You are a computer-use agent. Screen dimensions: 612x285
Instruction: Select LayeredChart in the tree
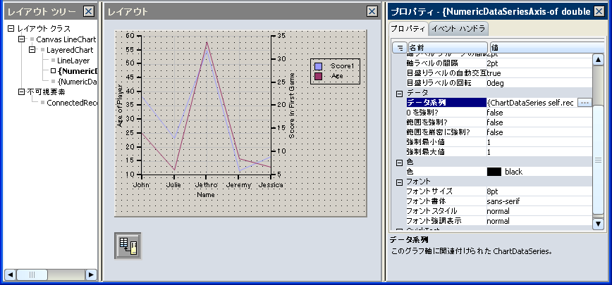pos(70,50)
